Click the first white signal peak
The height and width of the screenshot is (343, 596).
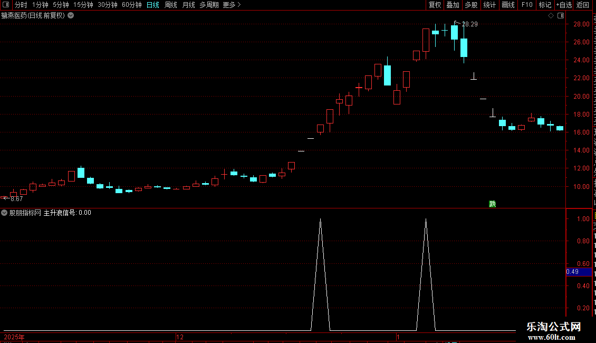pyautogui.click(x=321, y=220)
